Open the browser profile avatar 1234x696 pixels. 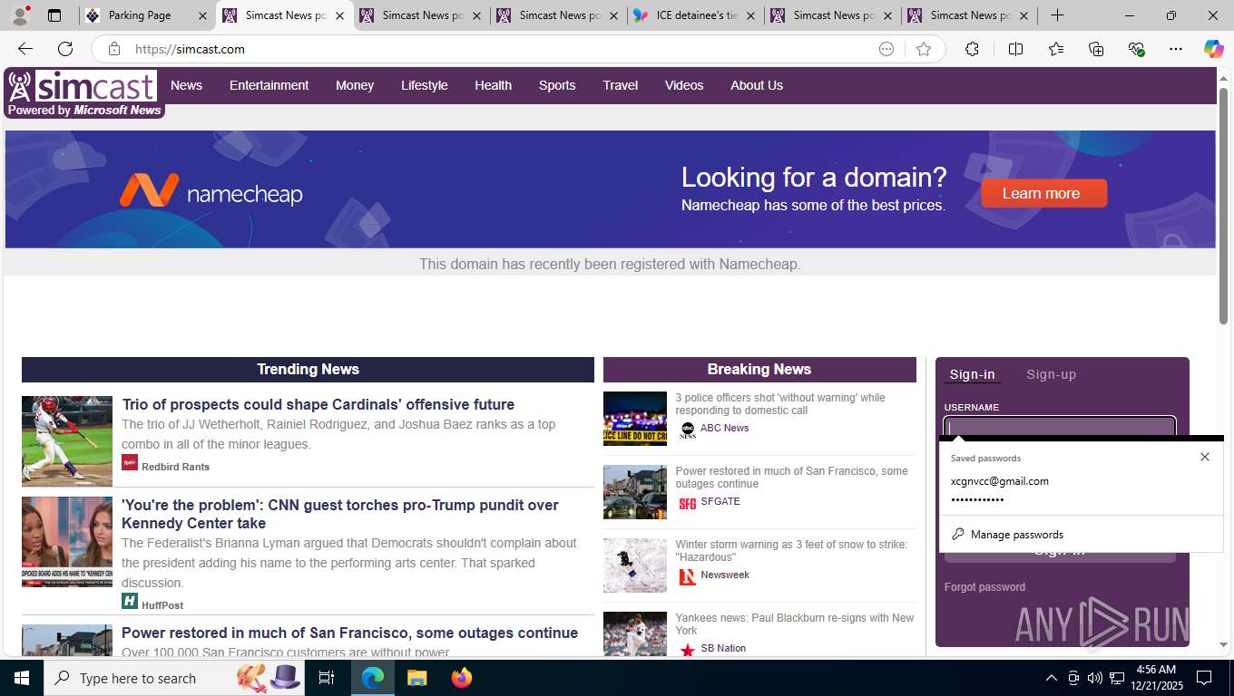click(x=20, y=15)
